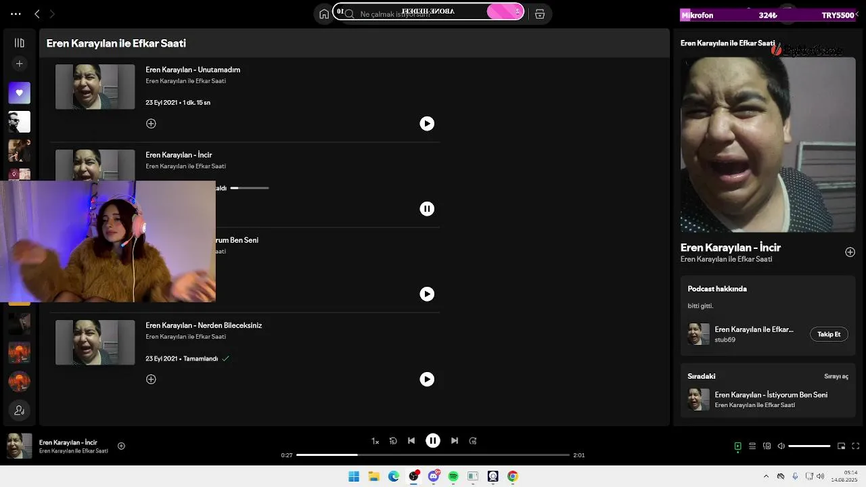Add Unutamadım episode to library
The width and height of the screenshot is (866, 487).
(x=151, y=123)
